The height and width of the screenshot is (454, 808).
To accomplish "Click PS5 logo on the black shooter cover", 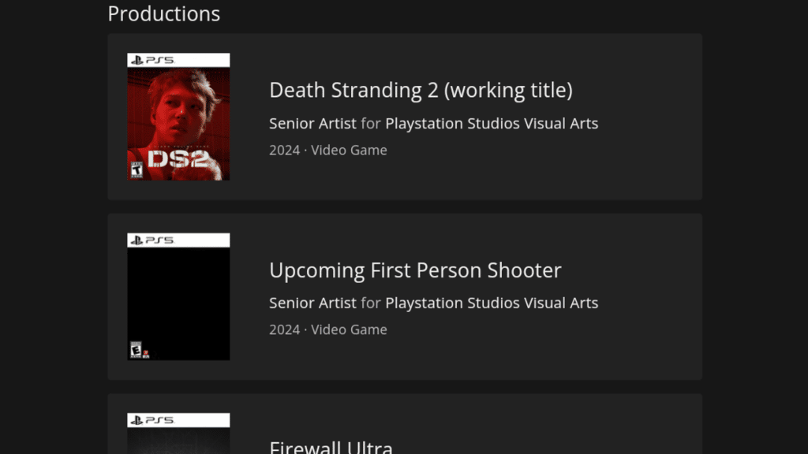I will coord(152,240).
